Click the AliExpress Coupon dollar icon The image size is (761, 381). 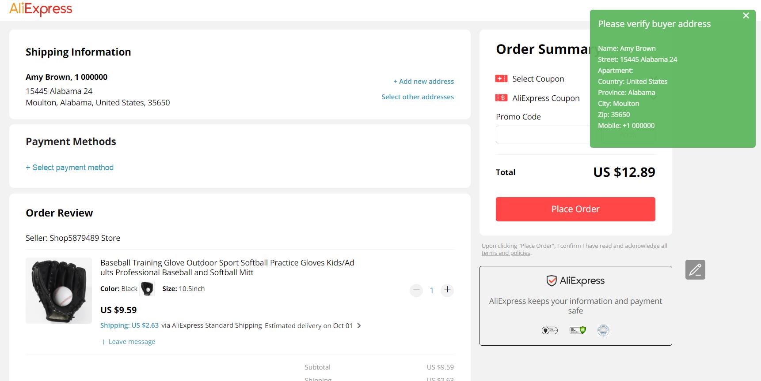coord(501,98)
